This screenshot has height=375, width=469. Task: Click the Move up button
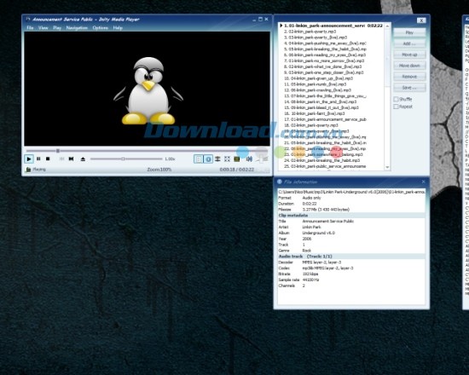(409, 55)
